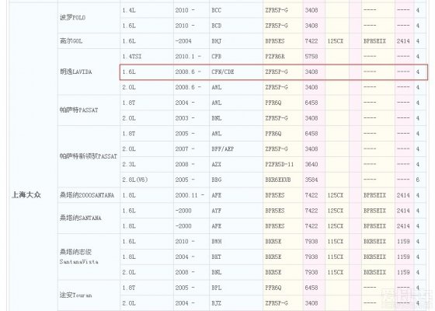This screenshot has width=435, height=311.
Task: Click spark plug model BKR6EKUB
Action: [x=278, y=180]
